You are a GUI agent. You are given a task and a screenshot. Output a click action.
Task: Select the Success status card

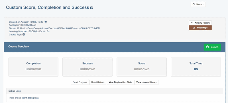pyautogui.click(x=87, y=67)
